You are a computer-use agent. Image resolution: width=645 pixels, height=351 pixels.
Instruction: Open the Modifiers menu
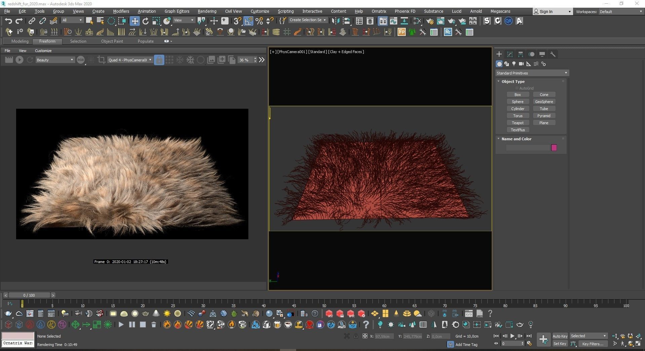121,11
